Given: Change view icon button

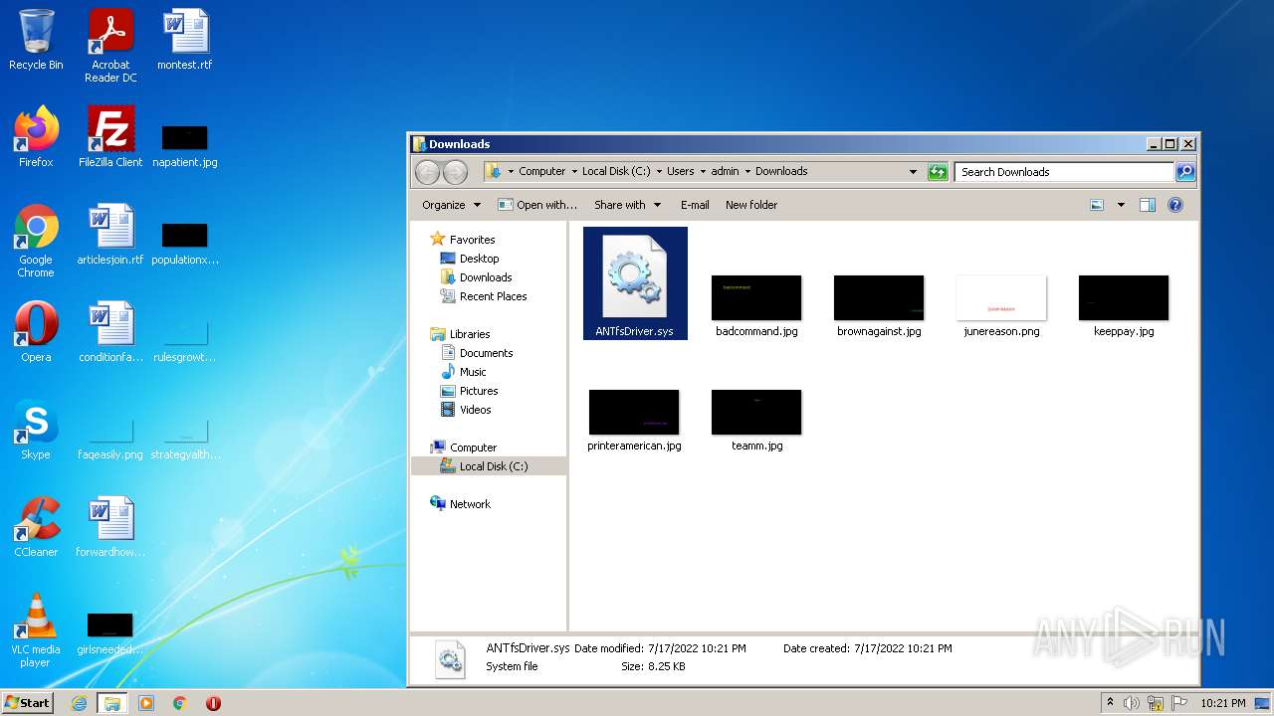Looking at the screenshot, I should tap(1097, 205).
